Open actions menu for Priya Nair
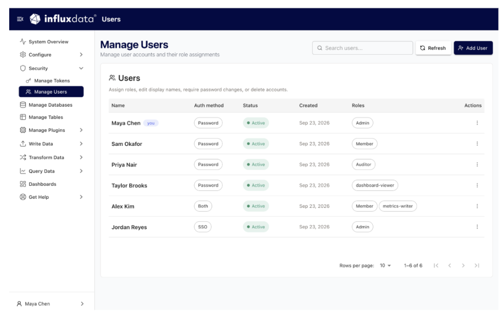Screen dimensions: 501x315 477,164
